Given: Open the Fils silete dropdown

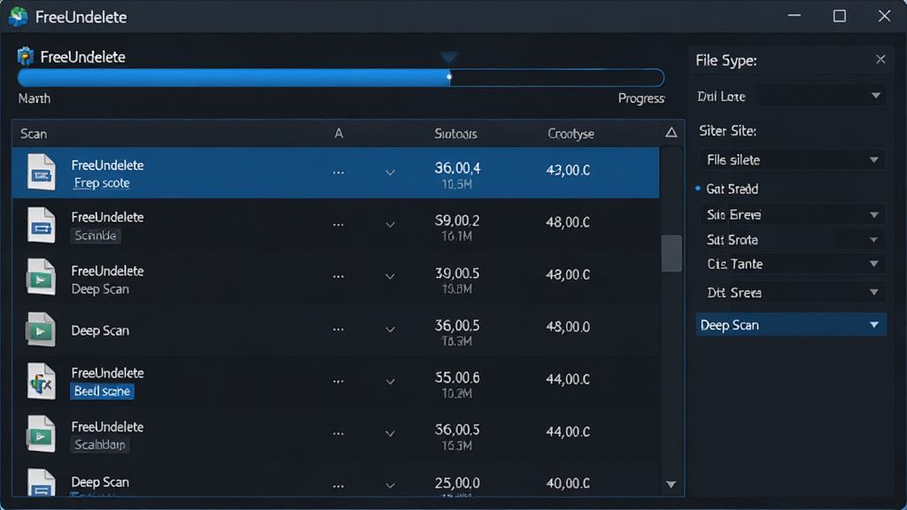Looking at the screenshot, I should [x=792, y=159].
